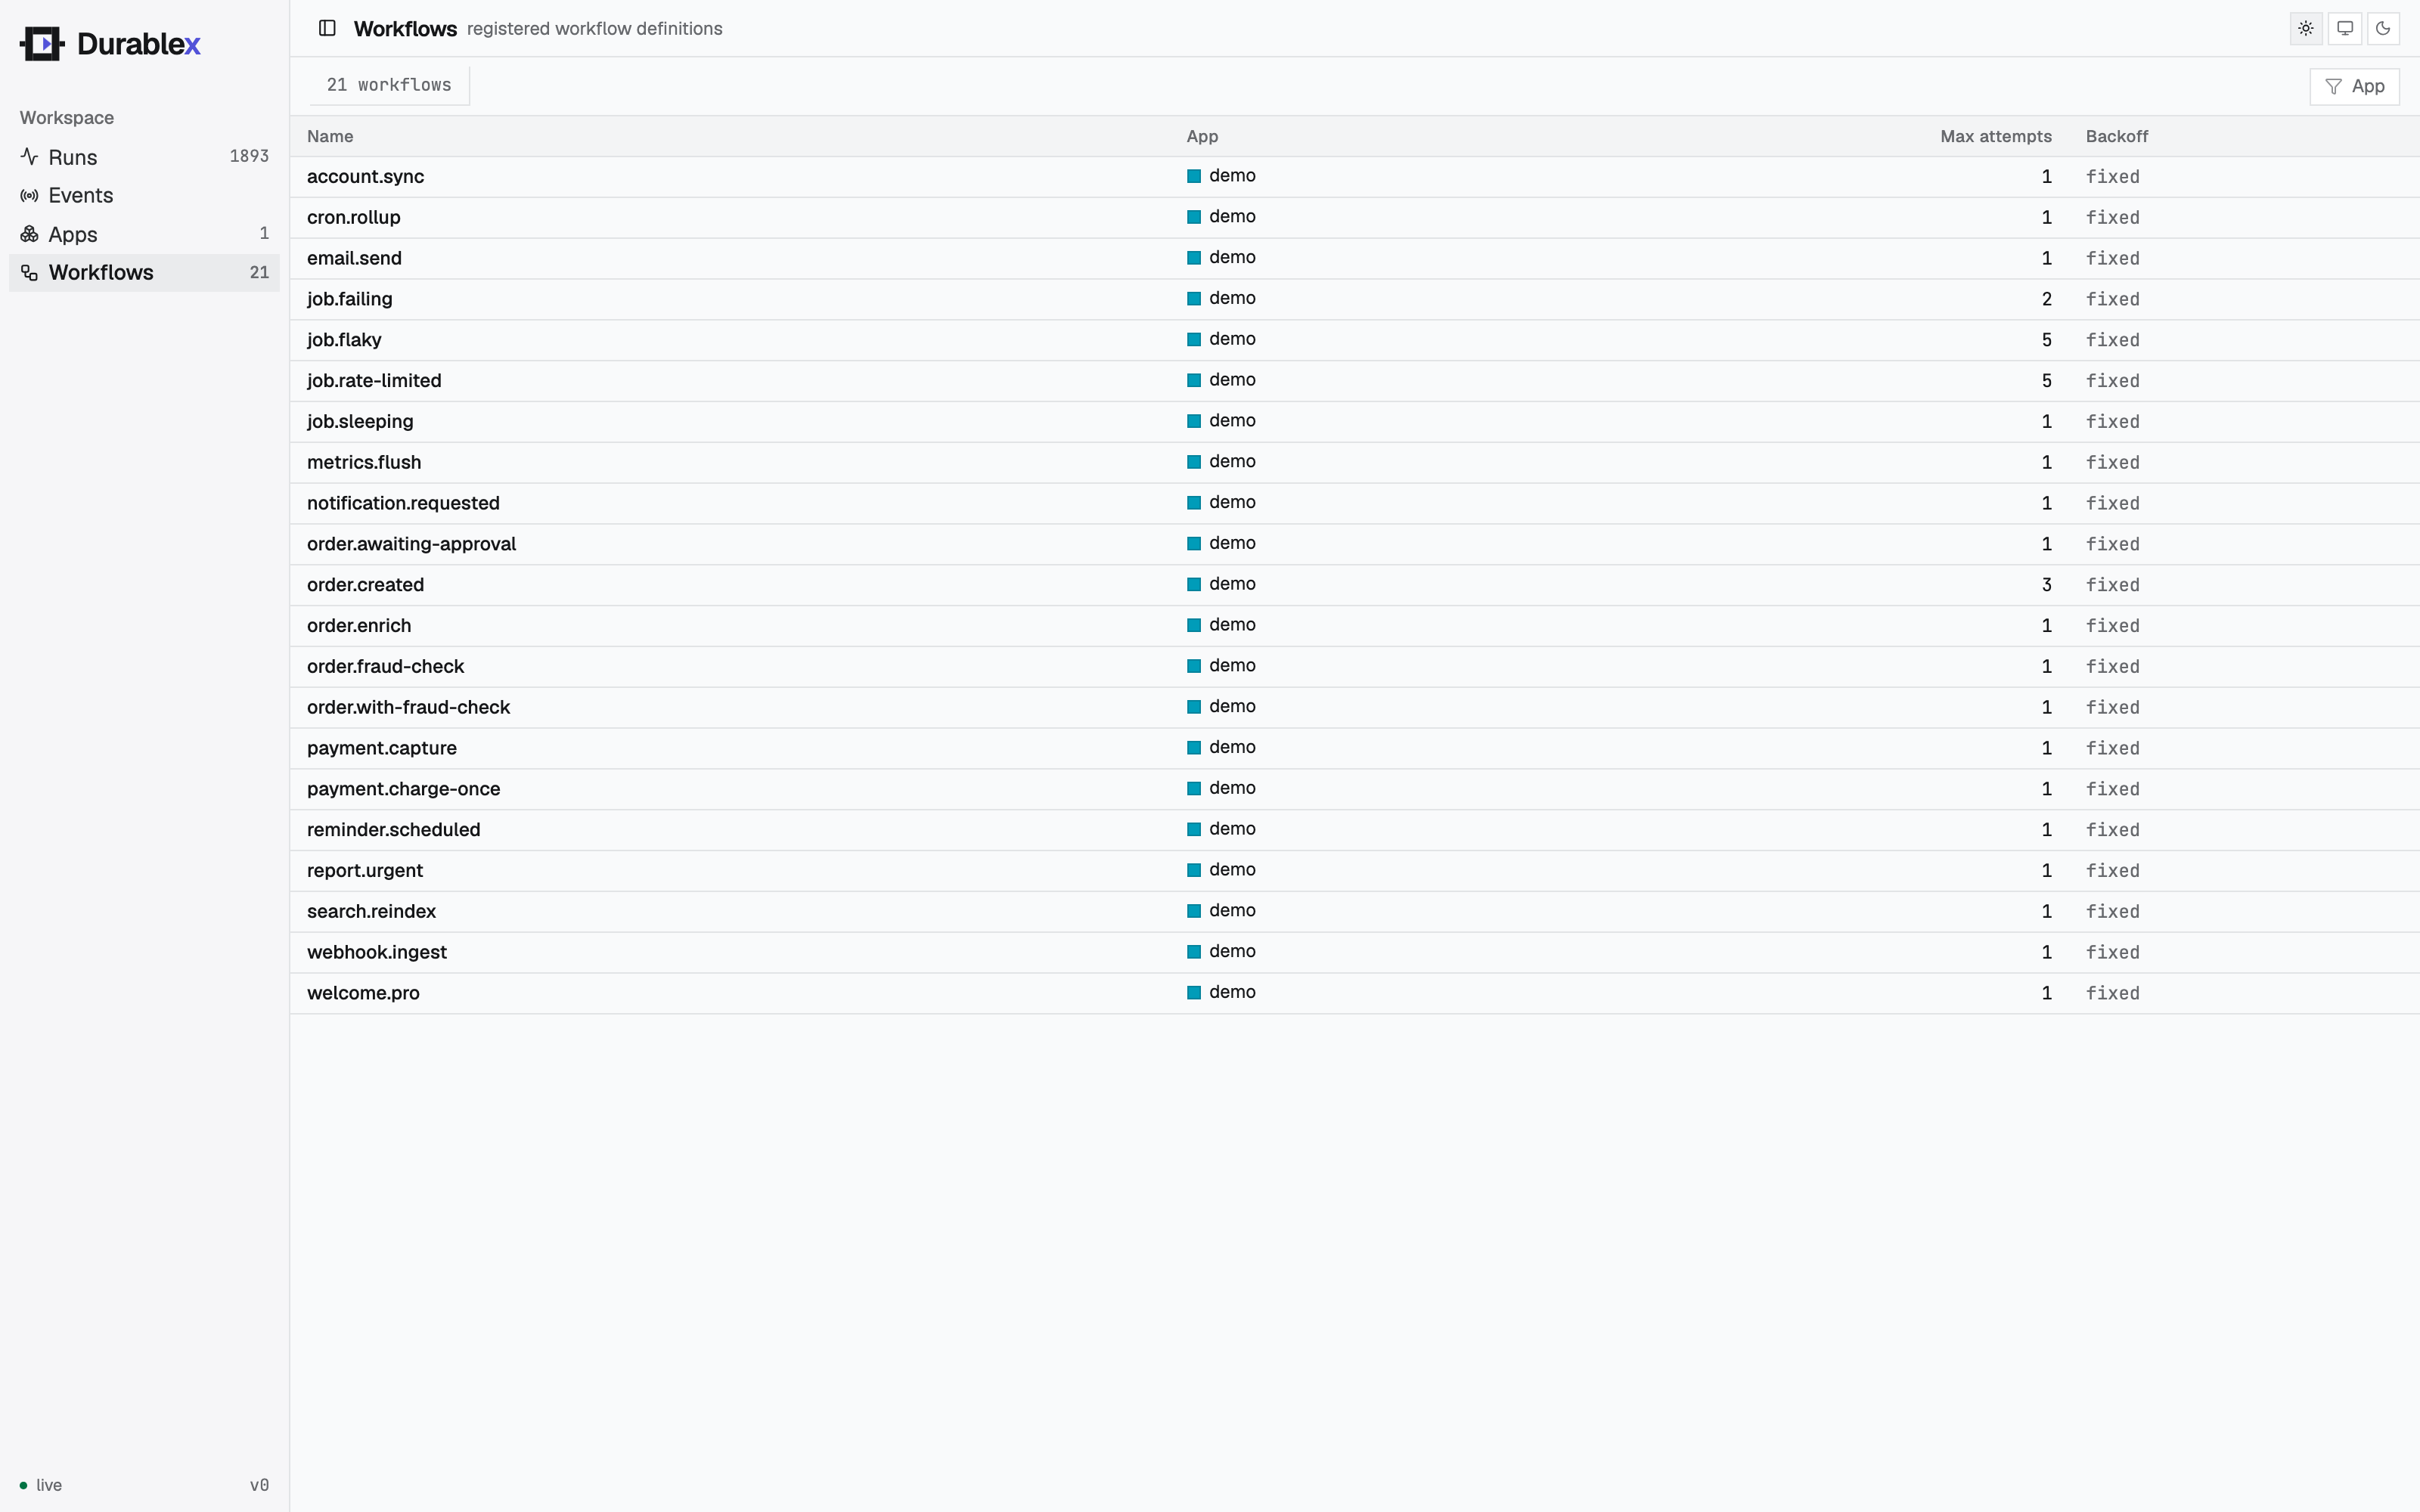Click the Events broadcast icon

pos(30,196)
